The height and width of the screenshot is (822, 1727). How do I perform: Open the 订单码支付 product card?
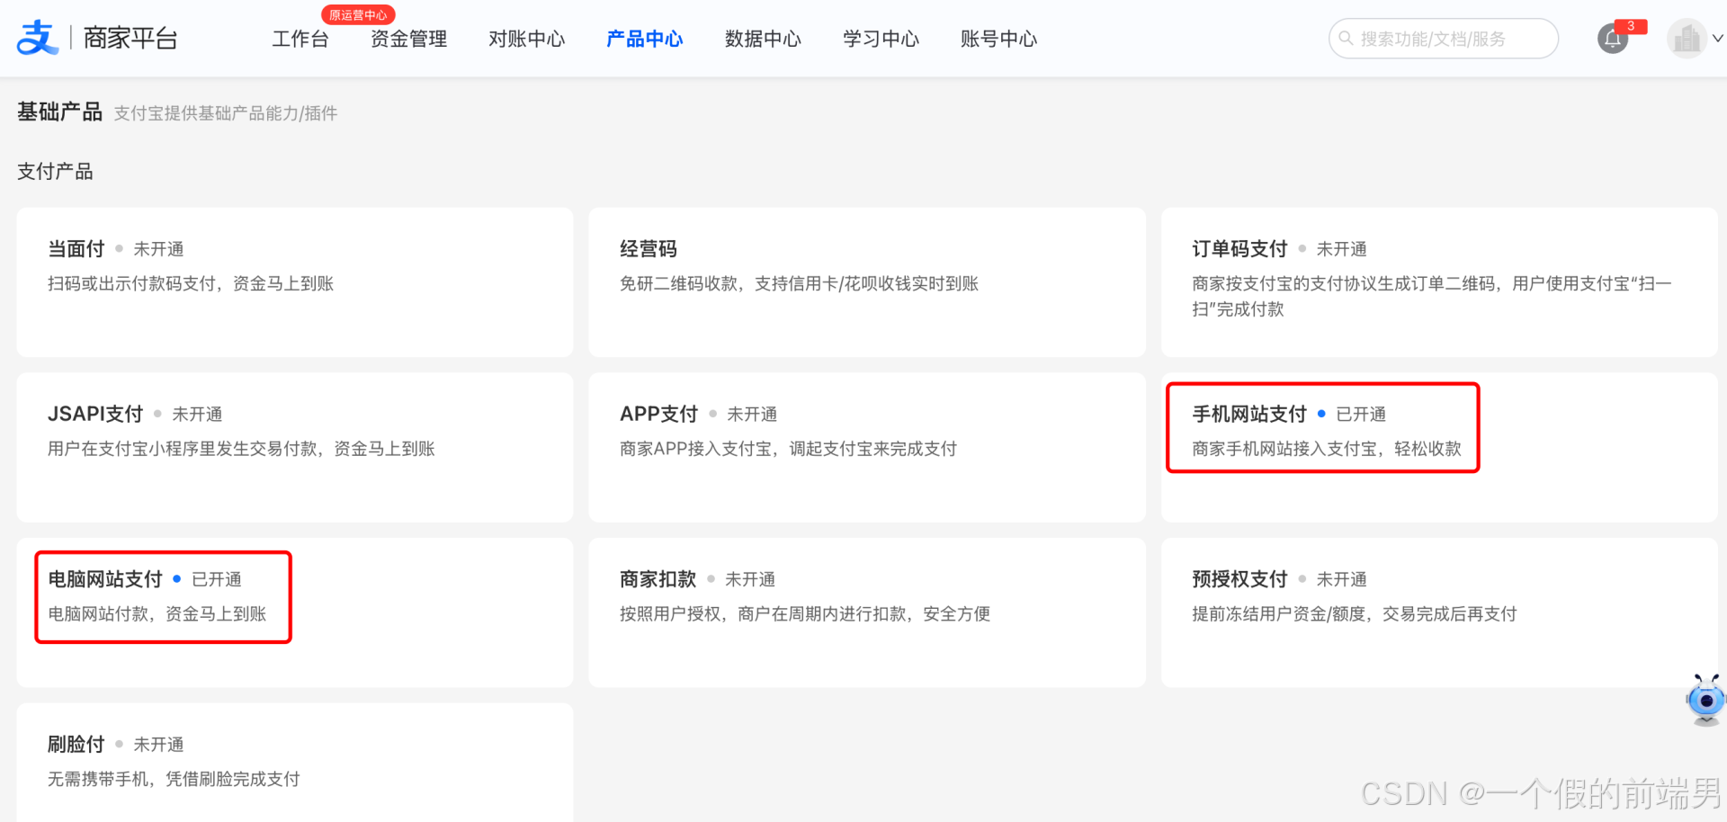1439,282
